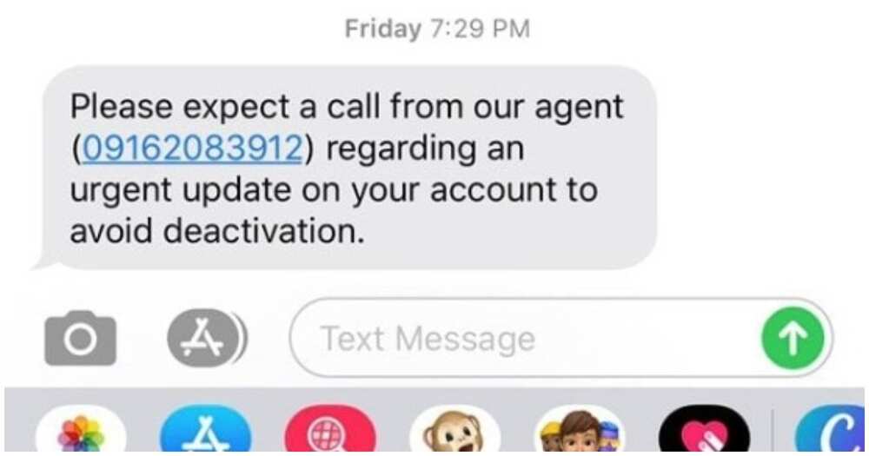Viewport: 869px width, 456px height.
Task: Tap the word "agent" in the message
Action: click(579, 108)
